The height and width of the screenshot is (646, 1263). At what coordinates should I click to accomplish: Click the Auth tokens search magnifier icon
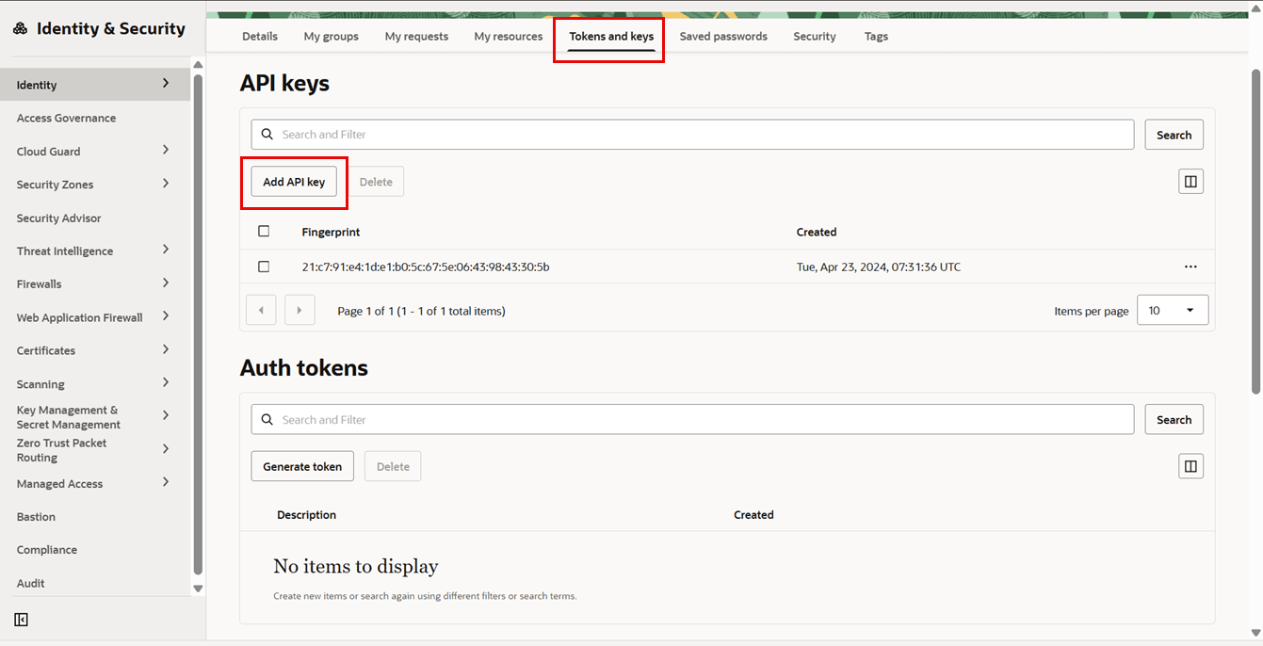(267, 419)
